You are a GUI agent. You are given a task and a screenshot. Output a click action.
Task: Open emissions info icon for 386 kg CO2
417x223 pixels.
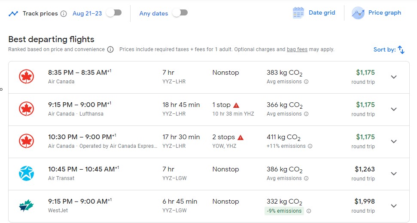coord(306,178)
